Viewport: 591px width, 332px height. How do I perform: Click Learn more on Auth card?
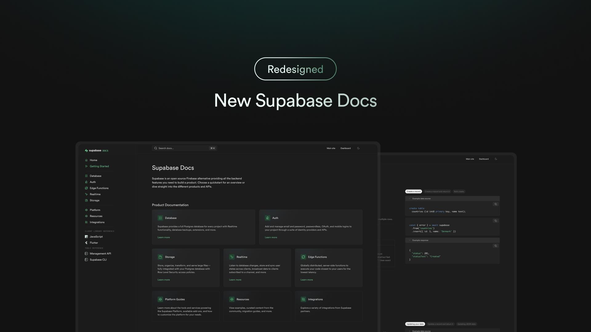[x=271, y=237]
